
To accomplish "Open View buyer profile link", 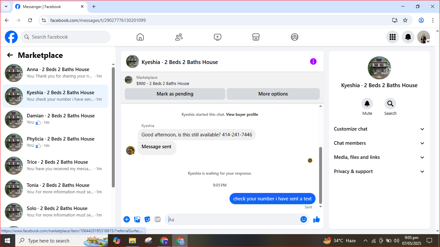I will coord(242,114).
